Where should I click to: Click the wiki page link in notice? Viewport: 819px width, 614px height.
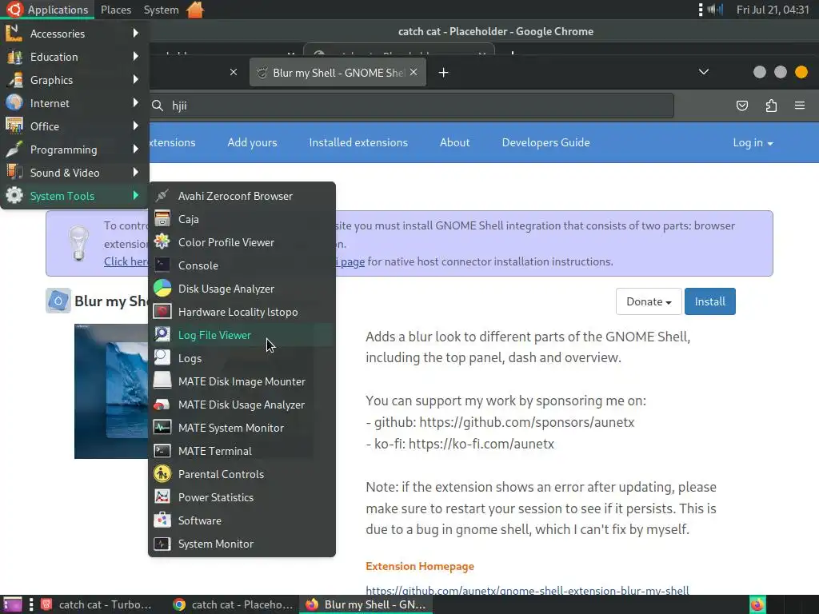tap(350, 261)
